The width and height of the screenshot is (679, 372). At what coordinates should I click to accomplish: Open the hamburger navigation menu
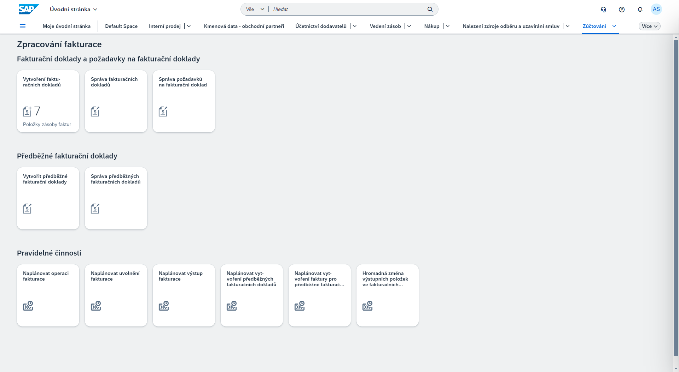[22, 26]
